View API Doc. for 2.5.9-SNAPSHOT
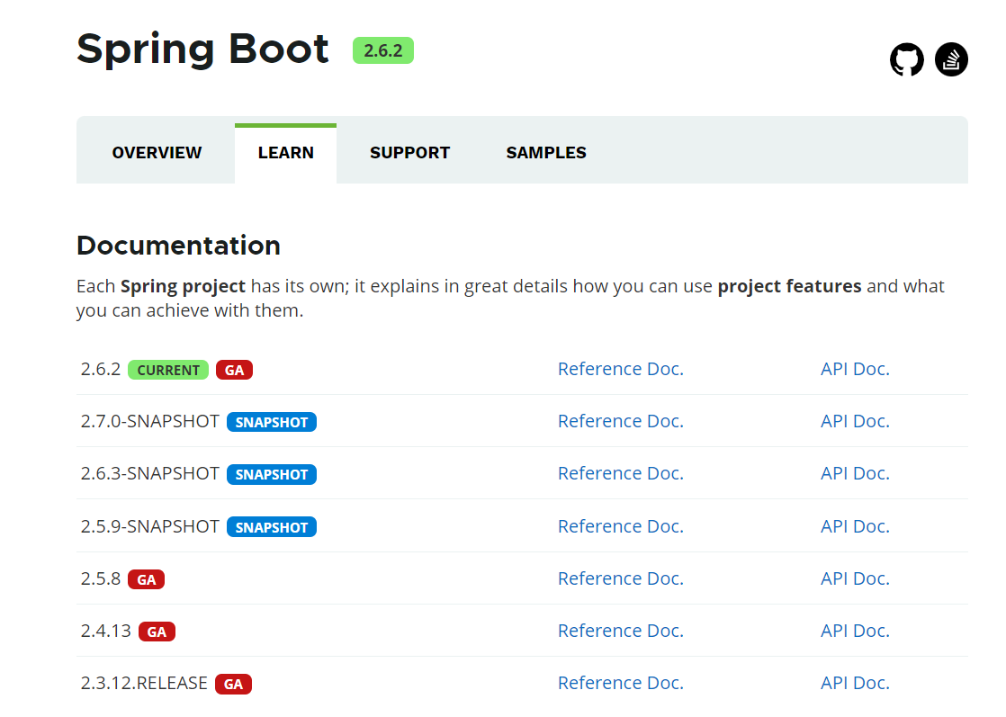 pos(855,526)
